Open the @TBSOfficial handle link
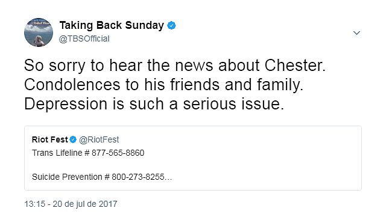386x217 pixels. (x=84, y=39)
